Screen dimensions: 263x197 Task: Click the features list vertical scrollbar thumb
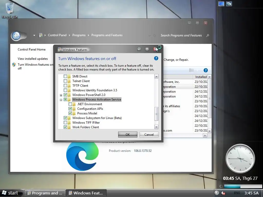point(156,114)
